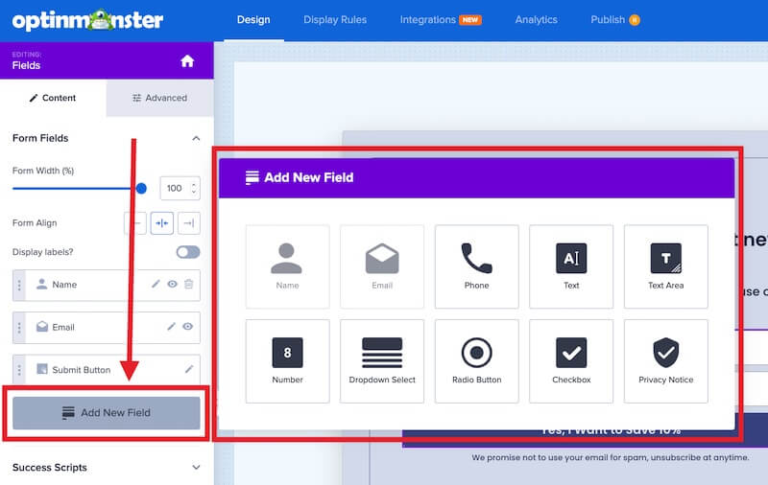This screenshot has width=768, height=485.
Task: Select the Email row in field list
Action: [107, 328]
